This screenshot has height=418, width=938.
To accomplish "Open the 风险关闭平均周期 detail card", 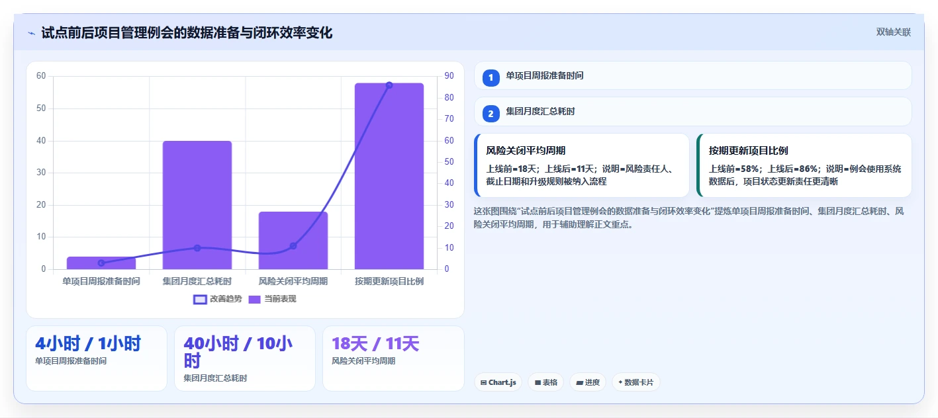I will pos(582,165).
